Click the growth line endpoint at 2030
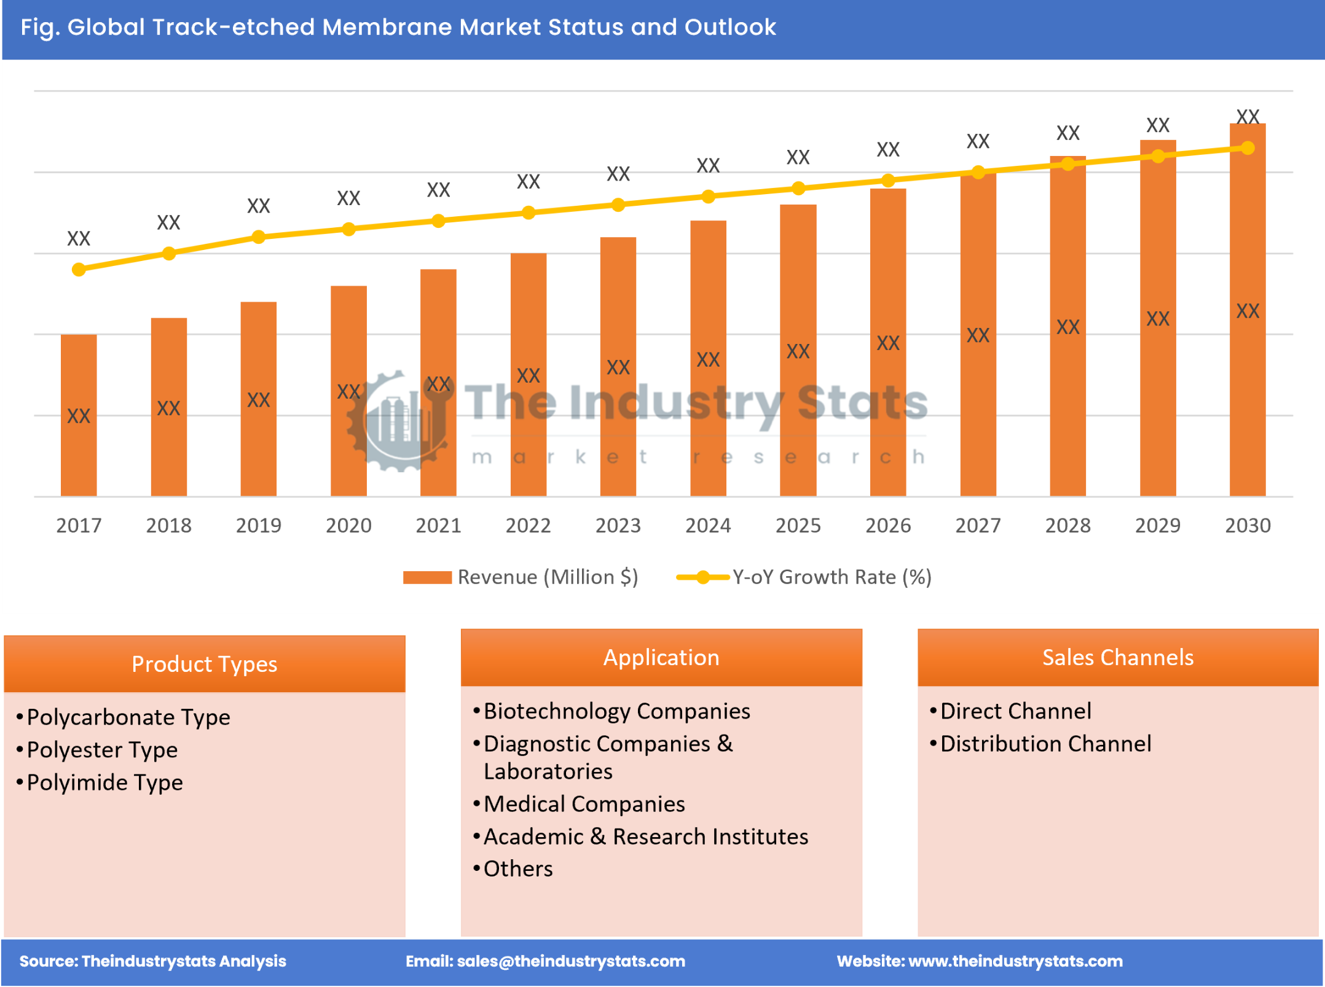Image resolution: width=1325 pixels, height=987 pixels. coord(1248,147)
